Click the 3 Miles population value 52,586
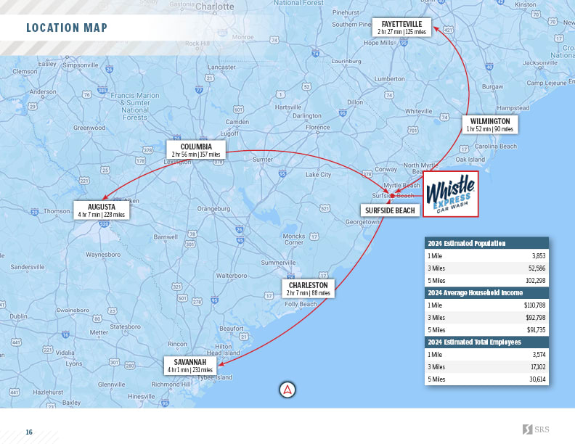Screen dimensions: 575x444 pyautogui.click(x=537, y=268)
